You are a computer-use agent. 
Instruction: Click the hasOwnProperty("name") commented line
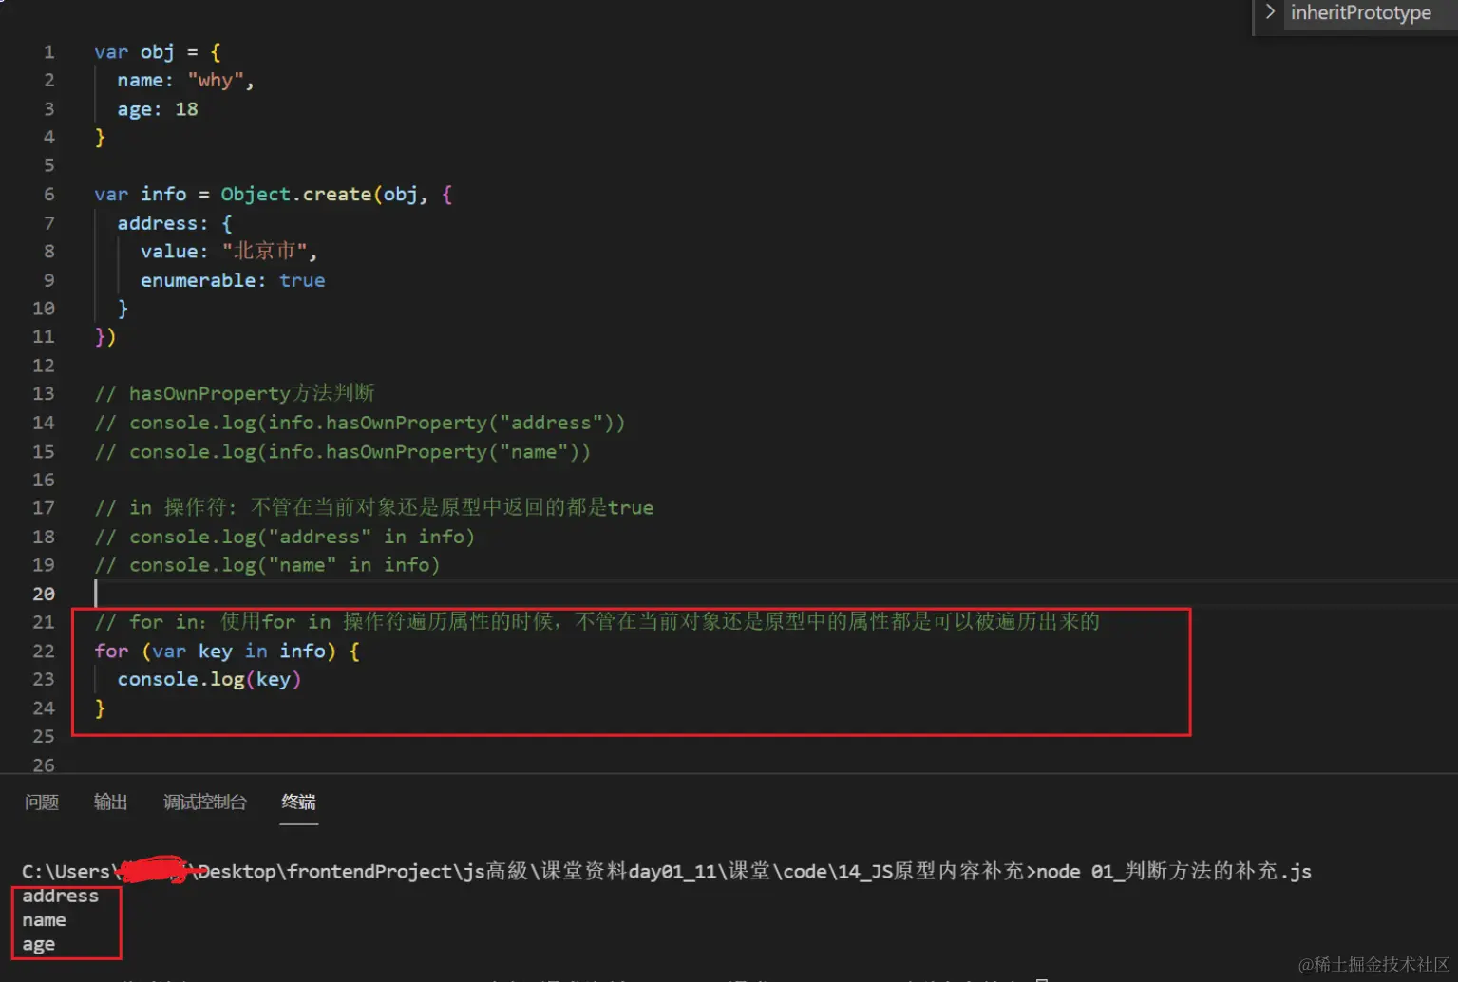coord(342,451)
